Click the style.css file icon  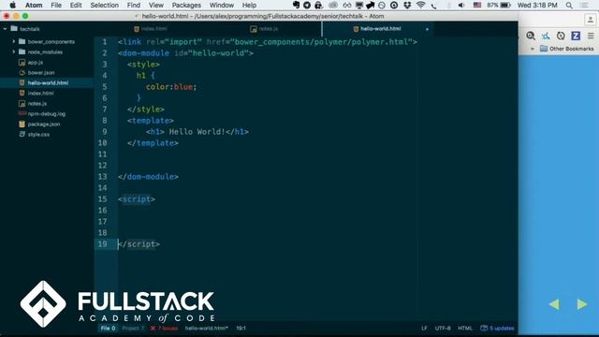tap(22, 135)
